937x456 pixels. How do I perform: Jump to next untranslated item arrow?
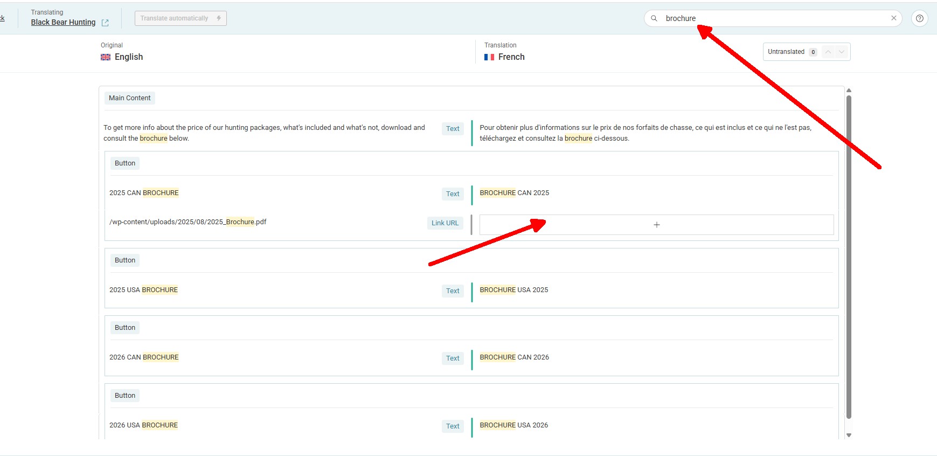[842, 52]
